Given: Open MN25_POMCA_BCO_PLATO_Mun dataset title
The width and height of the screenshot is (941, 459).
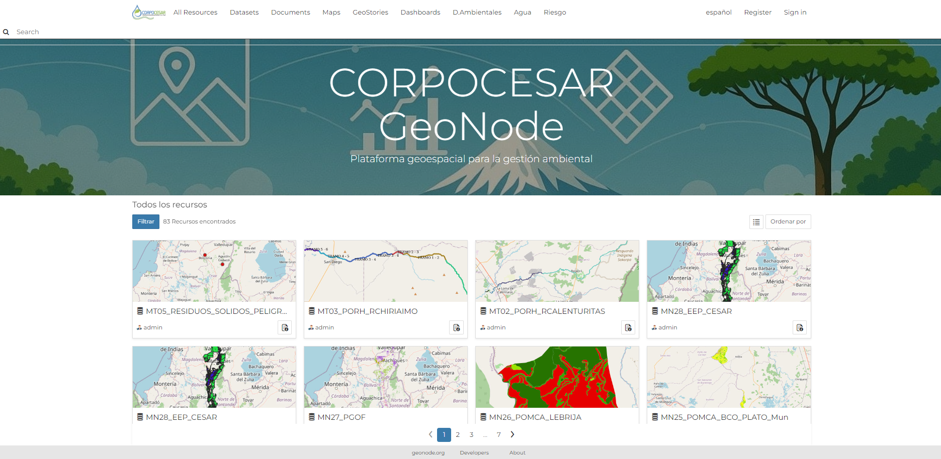Looking at the screenshot, I should (x=724, y=417).
